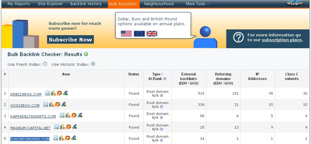Click the create report scroll icon for KAPPADELTASHIRTS.COM

[x=62, y=115]
